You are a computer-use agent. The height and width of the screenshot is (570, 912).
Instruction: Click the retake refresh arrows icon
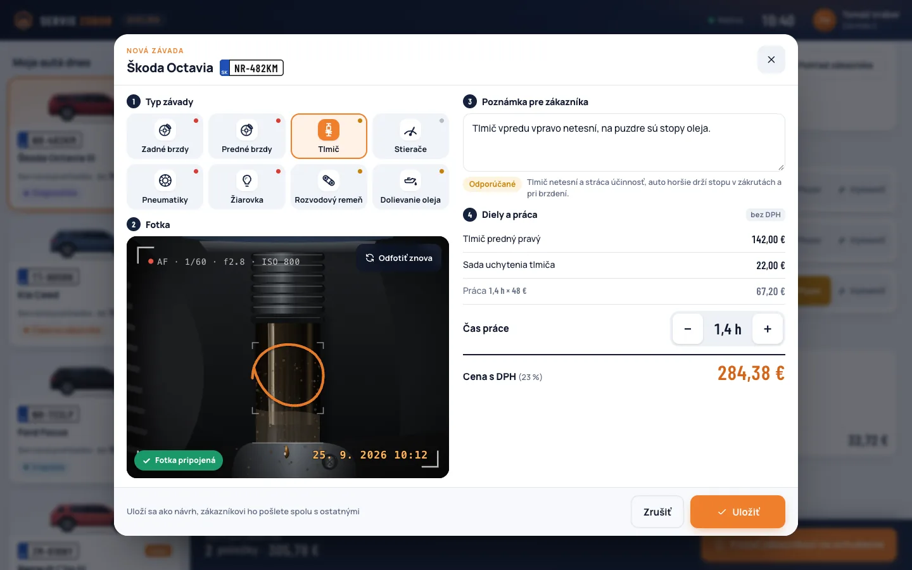pos(370,258)
